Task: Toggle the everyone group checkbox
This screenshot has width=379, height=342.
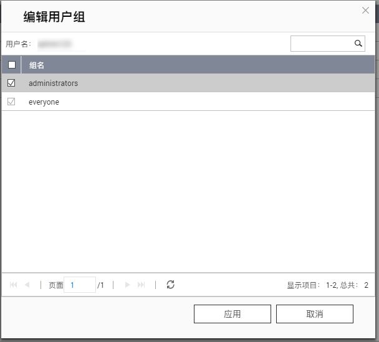Action: tap(11, 102)
